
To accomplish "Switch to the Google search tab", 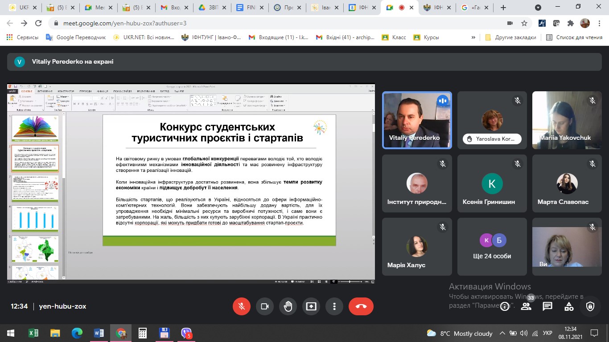I will coord(476,8).
